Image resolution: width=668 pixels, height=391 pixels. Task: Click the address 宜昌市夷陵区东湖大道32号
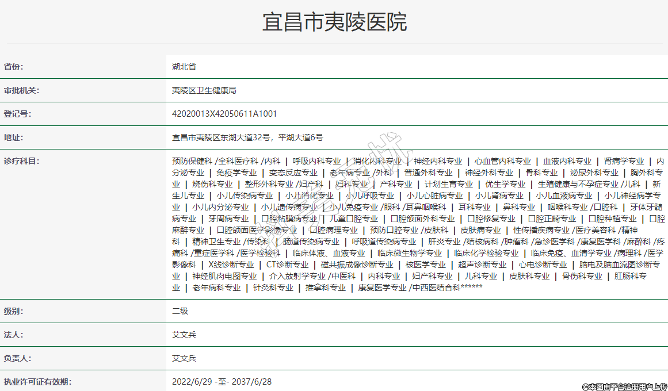tap(222, 137)
